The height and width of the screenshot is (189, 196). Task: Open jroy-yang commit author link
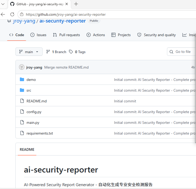pyautogui.click(x=34, y=67)
